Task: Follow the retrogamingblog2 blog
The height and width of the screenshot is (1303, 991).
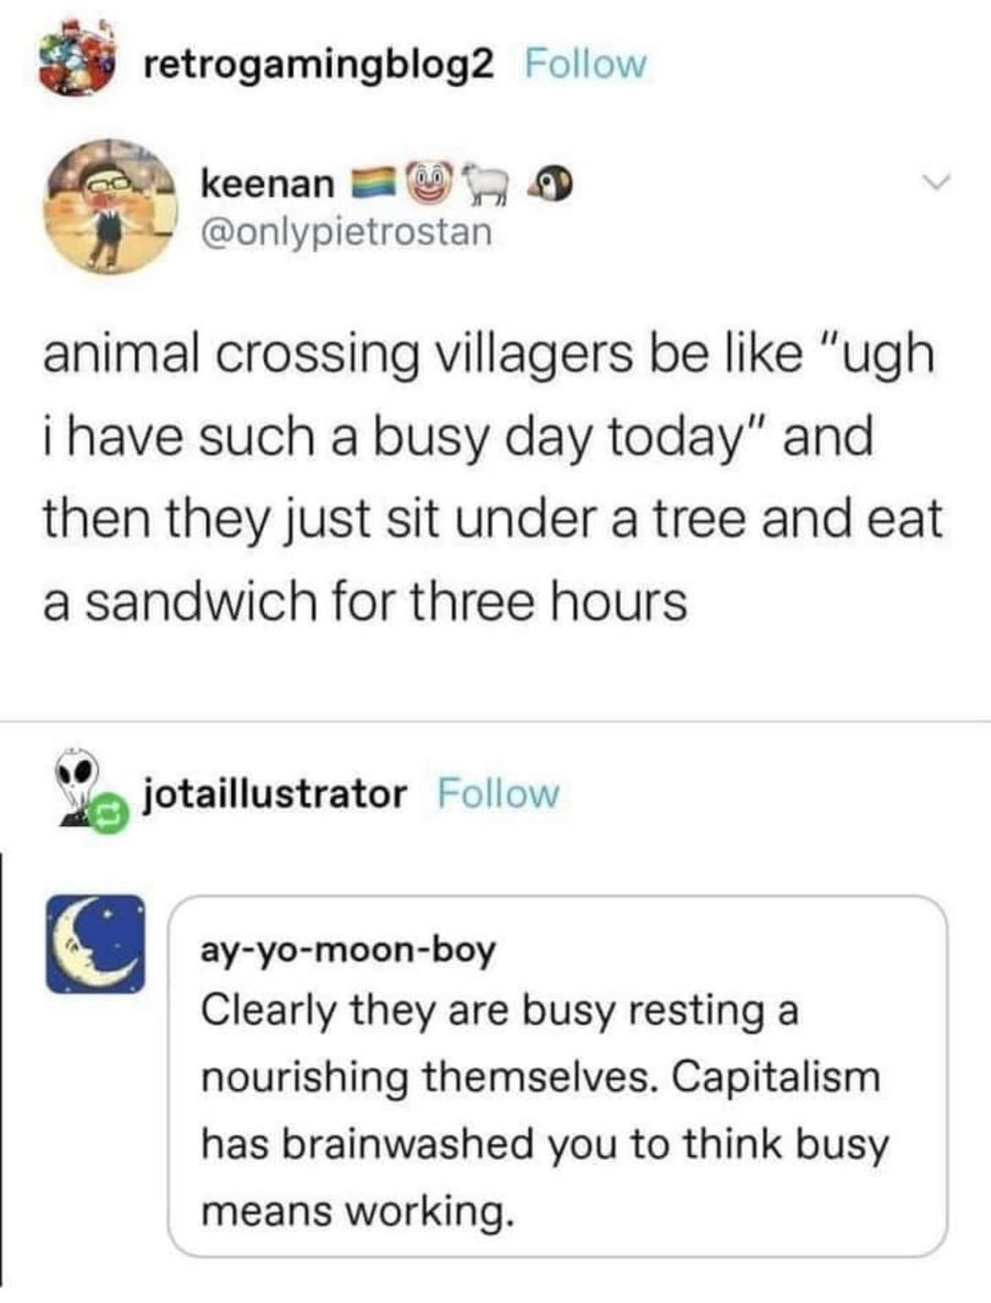Action: coord(585,64)
